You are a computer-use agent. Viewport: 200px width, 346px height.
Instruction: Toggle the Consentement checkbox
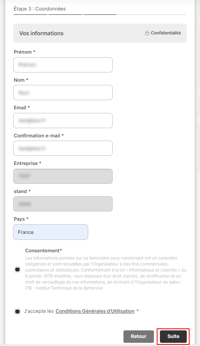point(18,270)
